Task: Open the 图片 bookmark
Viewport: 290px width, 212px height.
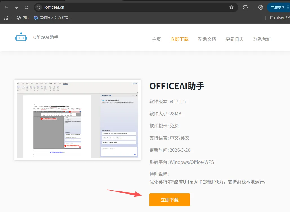Action: [23, 18]
